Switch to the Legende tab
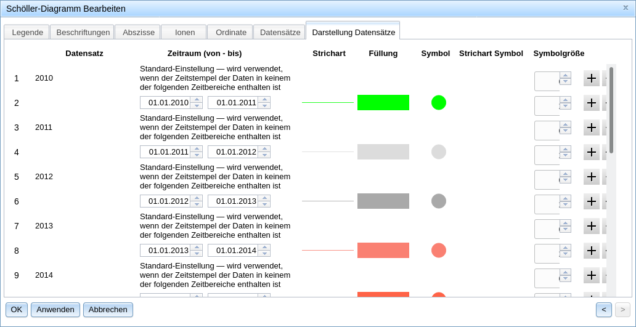 27,32
